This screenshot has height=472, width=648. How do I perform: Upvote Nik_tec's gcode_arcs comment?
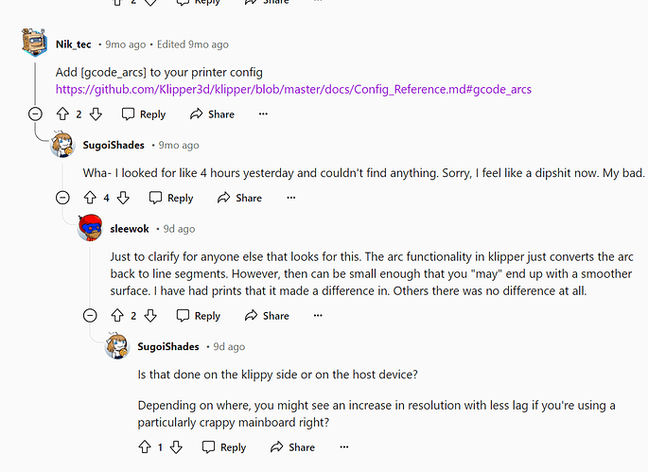coord(63,114)
